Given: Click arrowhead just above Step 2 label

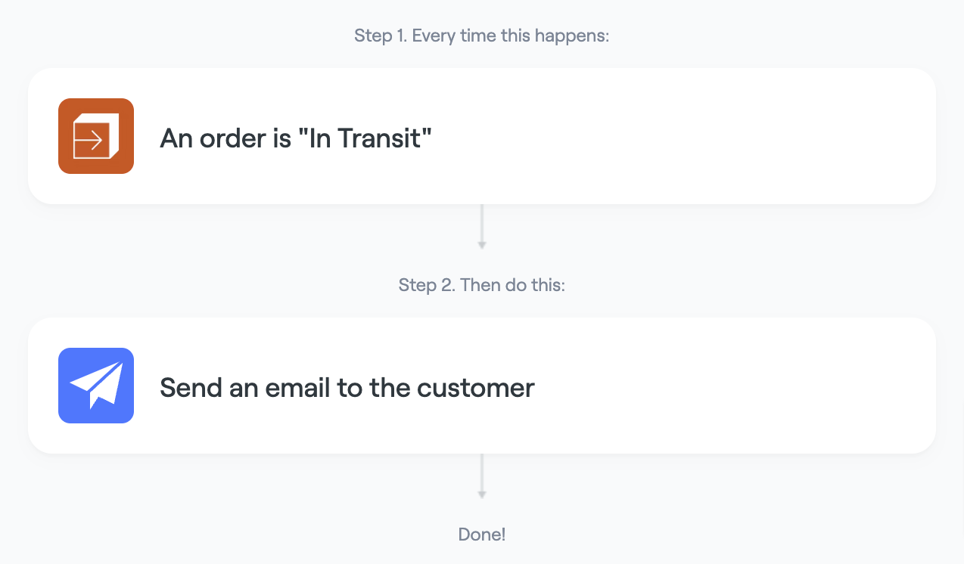Looking at the screenshot, I should [x=482, y=245].
